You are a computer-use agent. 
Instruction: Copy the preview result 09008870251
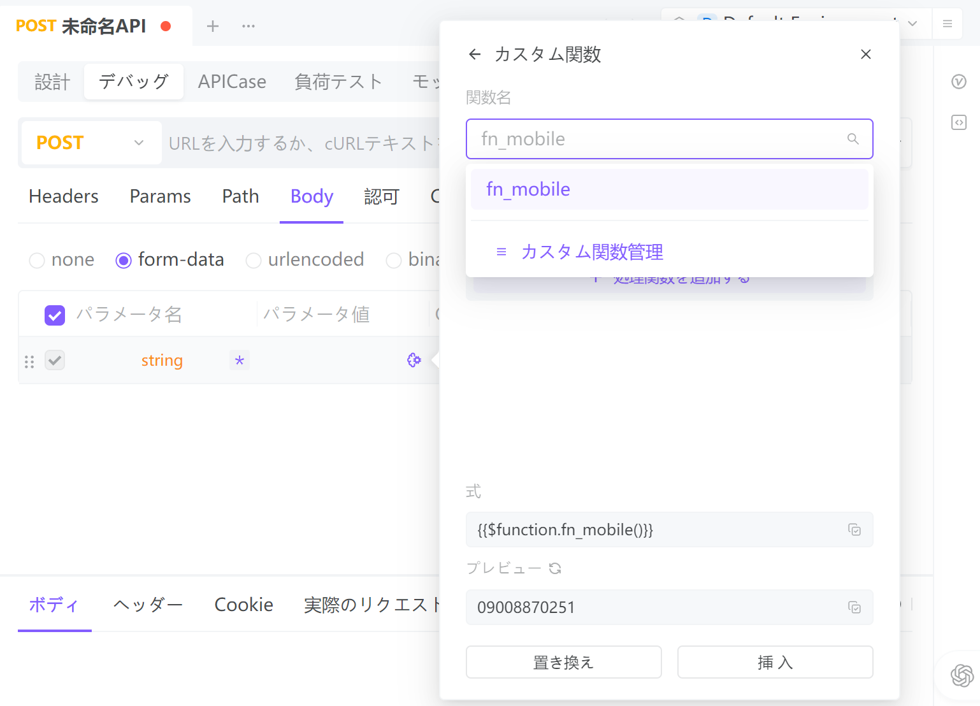click(x=854, y=607)
